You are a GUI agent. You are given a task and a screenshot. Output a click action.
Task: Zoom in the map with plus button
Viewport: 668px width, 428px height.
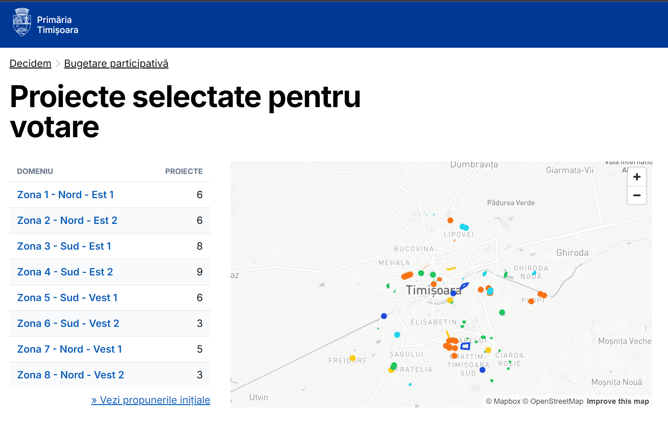pos(637,177)
